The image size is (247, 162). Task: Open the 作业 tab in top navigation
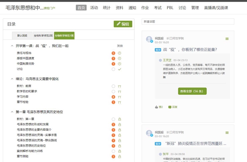point(145,8)
